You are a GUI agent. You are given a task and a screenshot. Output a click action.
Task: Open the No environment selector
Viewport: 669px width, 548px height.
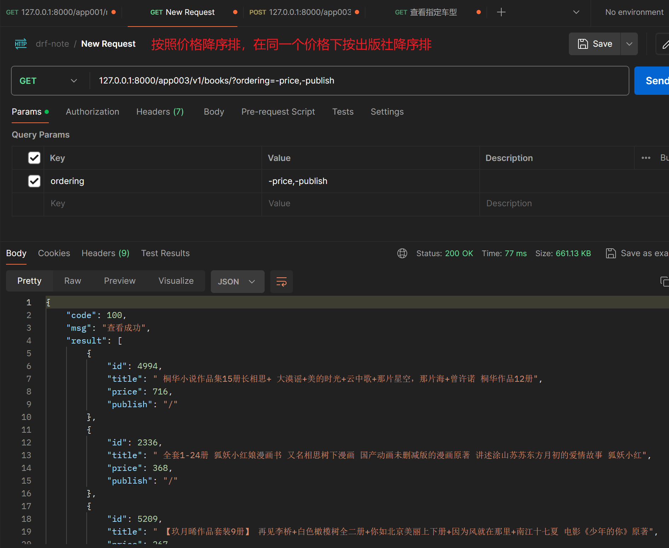click(x=634, y=12)
